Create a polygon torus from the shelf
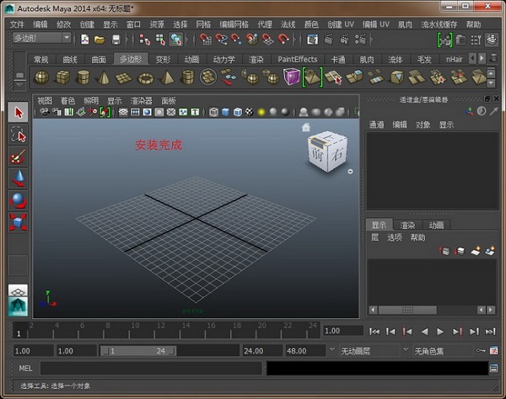The height and width of the screenshot is (399, 506). pyautogui.click(x=145, y=77)
